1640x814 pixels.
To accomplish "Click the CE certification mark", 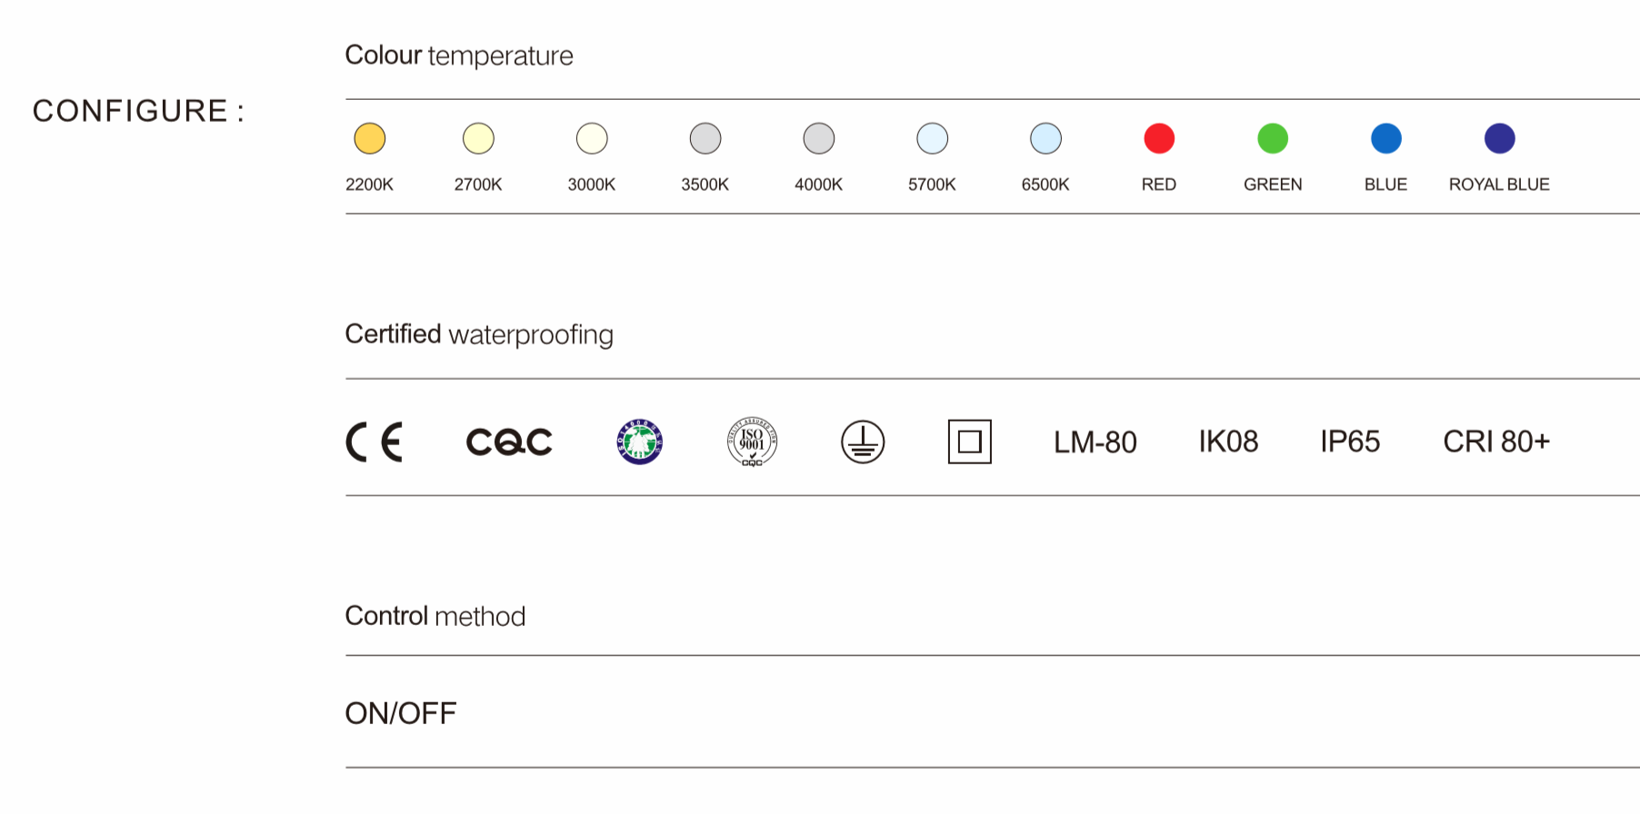I will pos(374,442).
